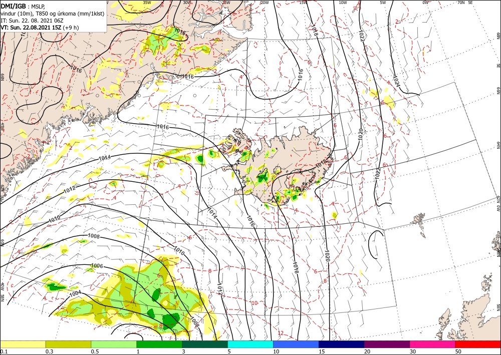
Task: Click the 10W longitude label at top
Action: (343, 2)
